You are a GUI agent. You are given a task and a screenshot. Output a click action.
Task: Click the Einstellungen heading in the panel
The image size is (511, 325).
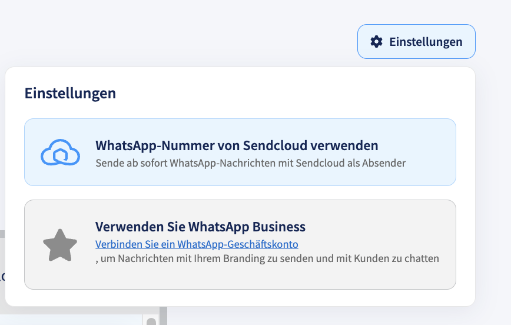(70, 93)
